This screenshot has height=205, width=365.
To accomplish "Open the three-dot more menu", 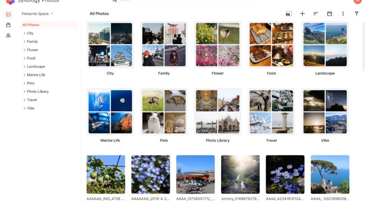I will pyautogui.click(x=343, y=14).
